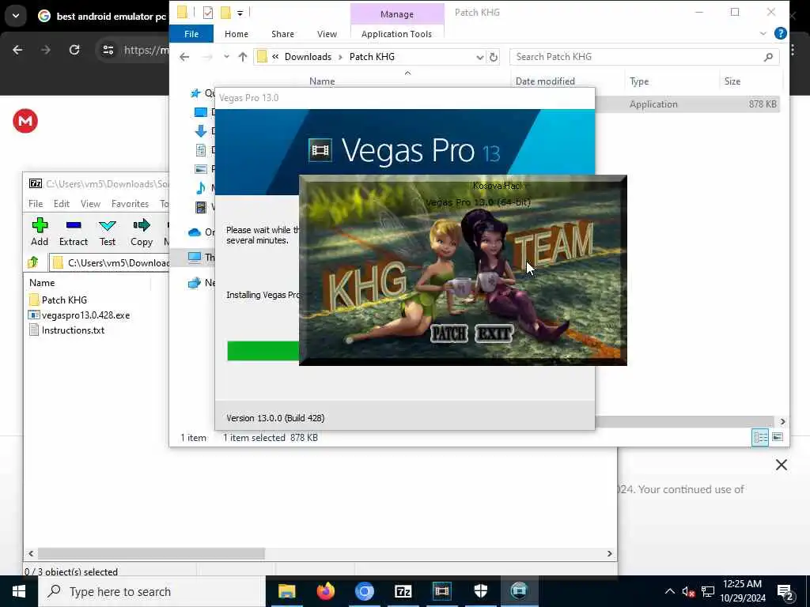Click the MEGA logo on the web page

[x=25, y=121]
